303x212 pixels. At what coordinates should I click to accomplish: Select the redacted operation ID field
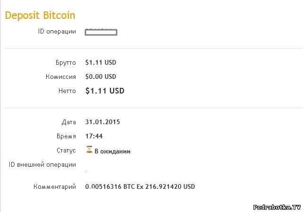(101, 32)
